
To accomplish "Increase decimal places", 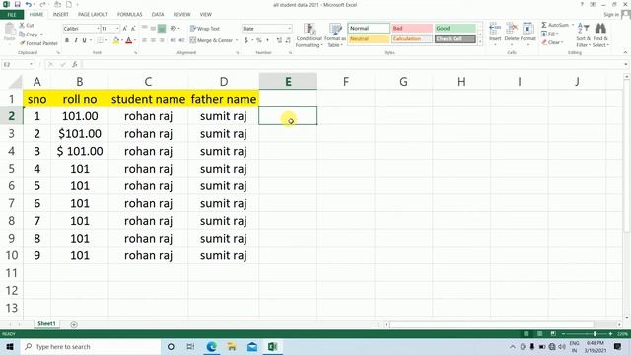I will pos(279,40).
